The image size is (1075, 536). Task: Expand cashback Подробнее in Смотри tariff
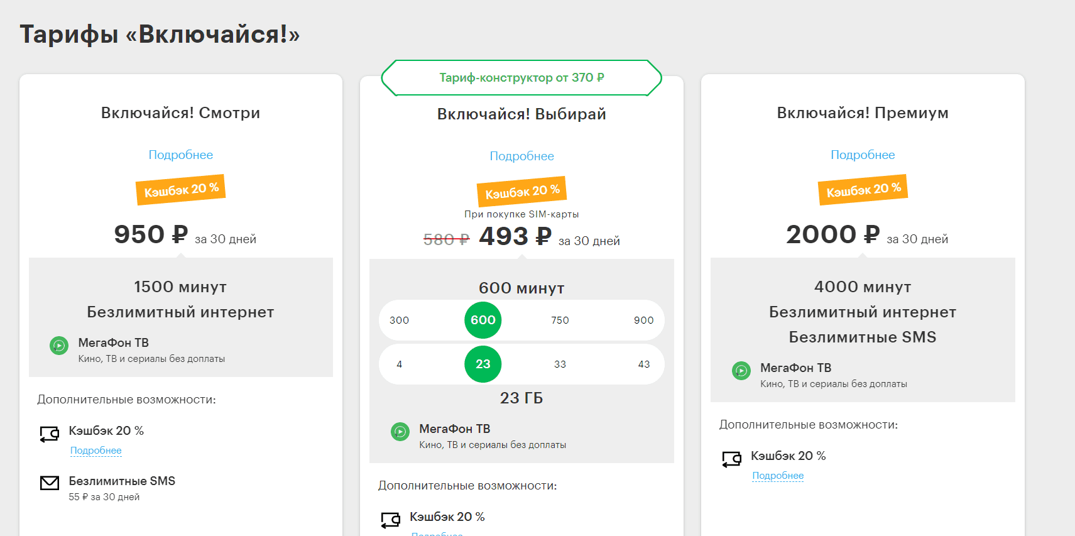click(96, 451)
